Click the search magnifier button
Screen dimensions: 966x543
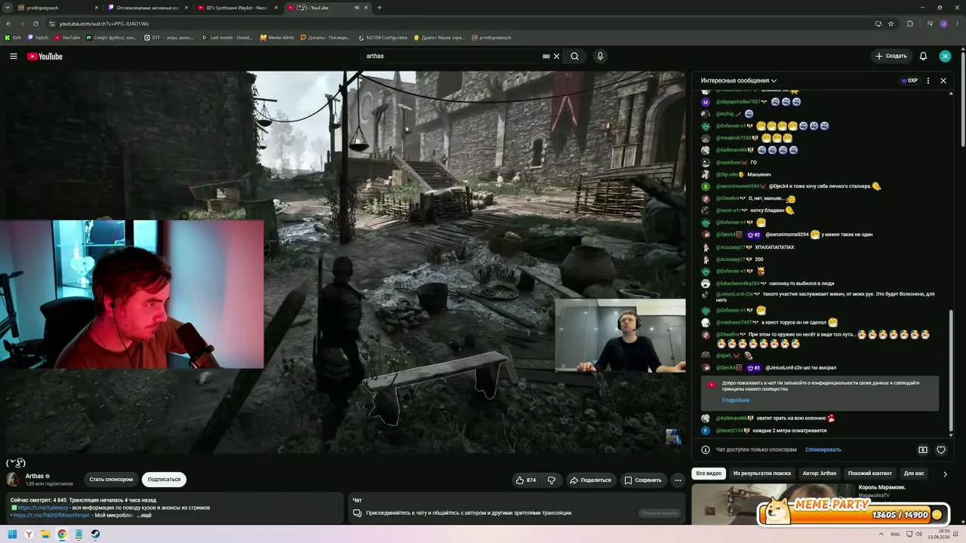coord(574,57)
